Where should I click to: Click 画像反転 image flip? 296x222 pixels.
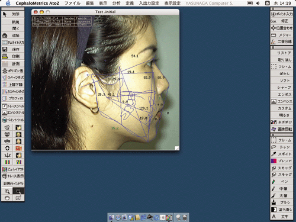(x=282, y=129)
